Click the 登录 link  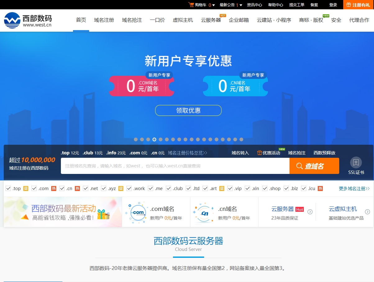(x=333, y=5)
